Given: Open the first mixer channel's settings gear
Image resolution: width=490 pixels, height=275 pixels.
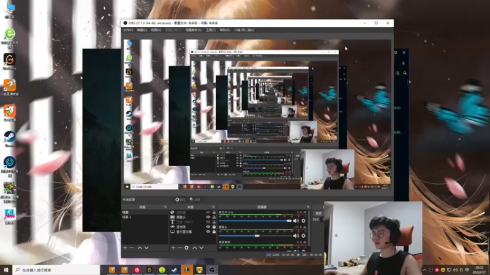Looking at the screenshot, I should tap(303, 221).
